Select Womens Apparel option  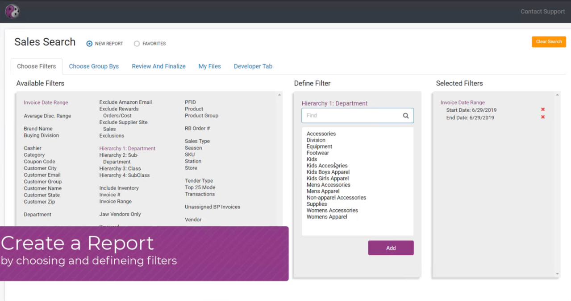pos(327,217)
